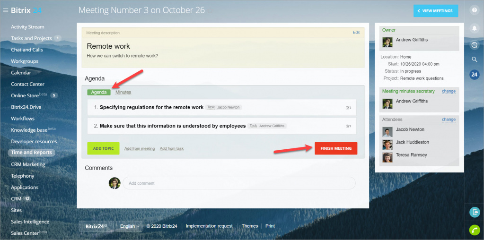The image size is (484, 240).
Task: Open Telephony in sidebar
Action: [x=23, y=176]
